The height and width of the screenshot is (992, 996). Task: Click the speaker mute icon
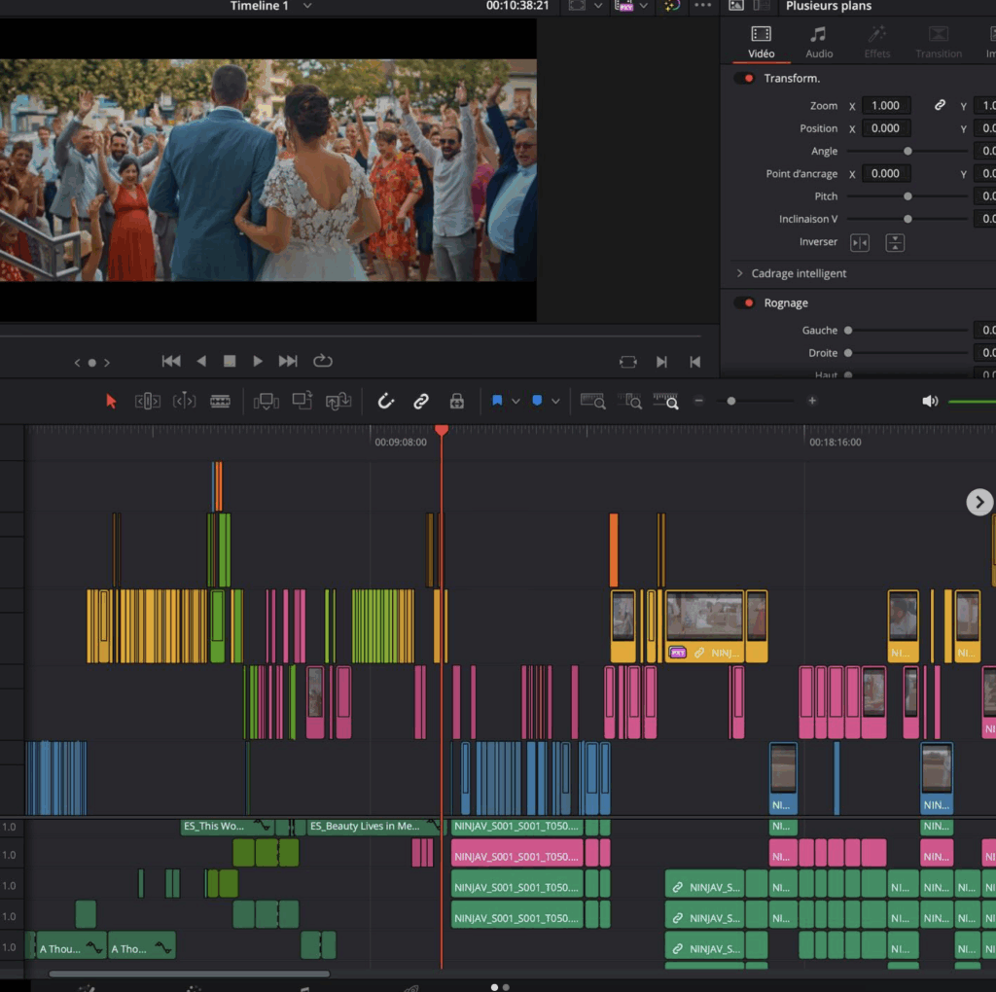coord(930,401)
